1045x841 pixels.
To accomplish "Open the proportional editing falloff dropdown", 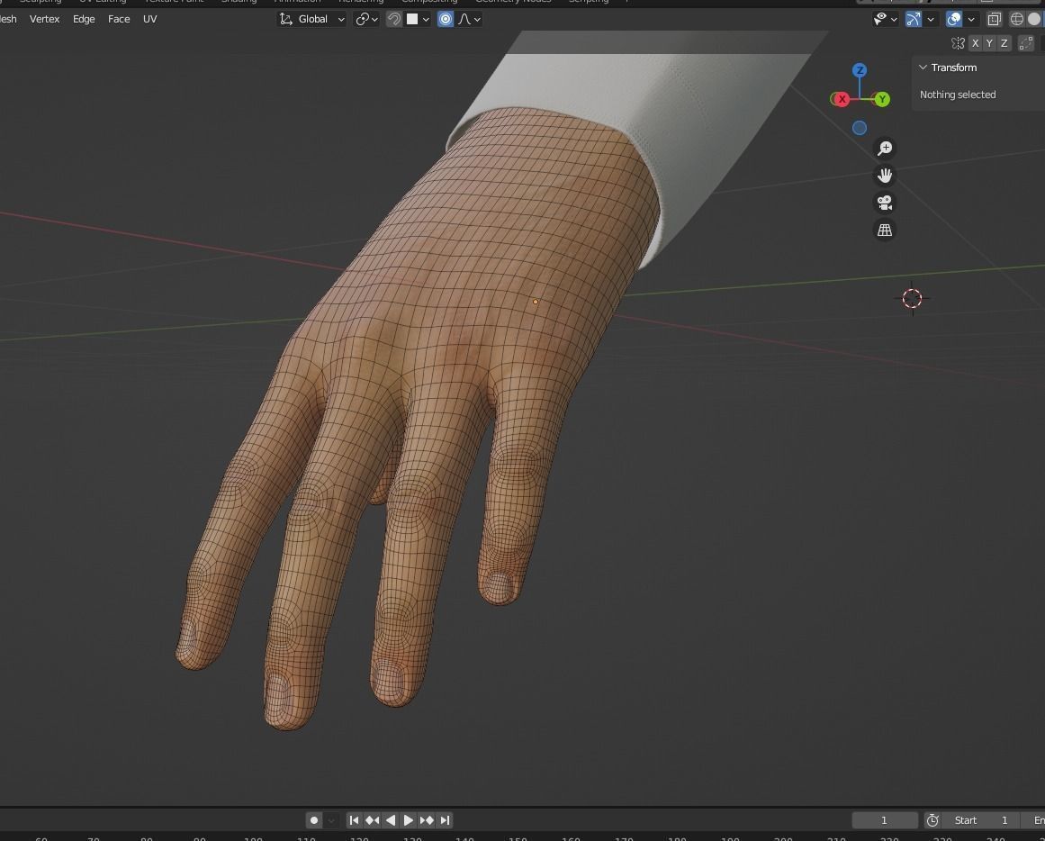I will tap(469, 19).
